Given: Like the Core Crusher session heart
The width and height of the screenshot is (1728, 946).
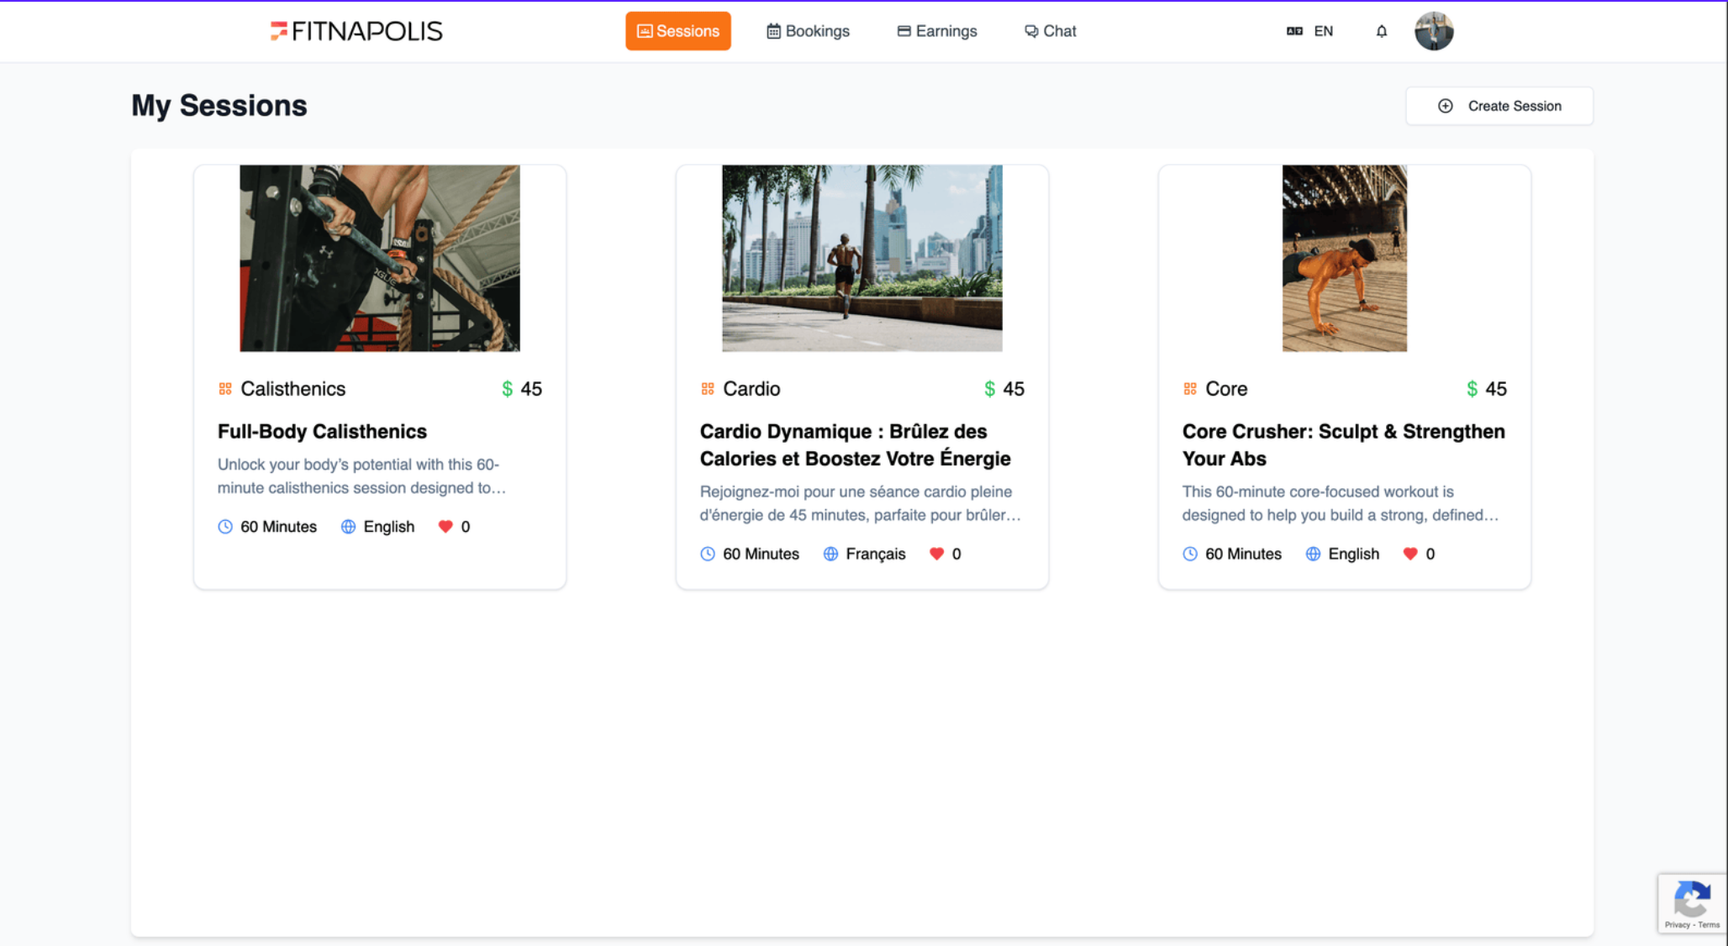Looking at the screenshot, I should (1410, 554).
